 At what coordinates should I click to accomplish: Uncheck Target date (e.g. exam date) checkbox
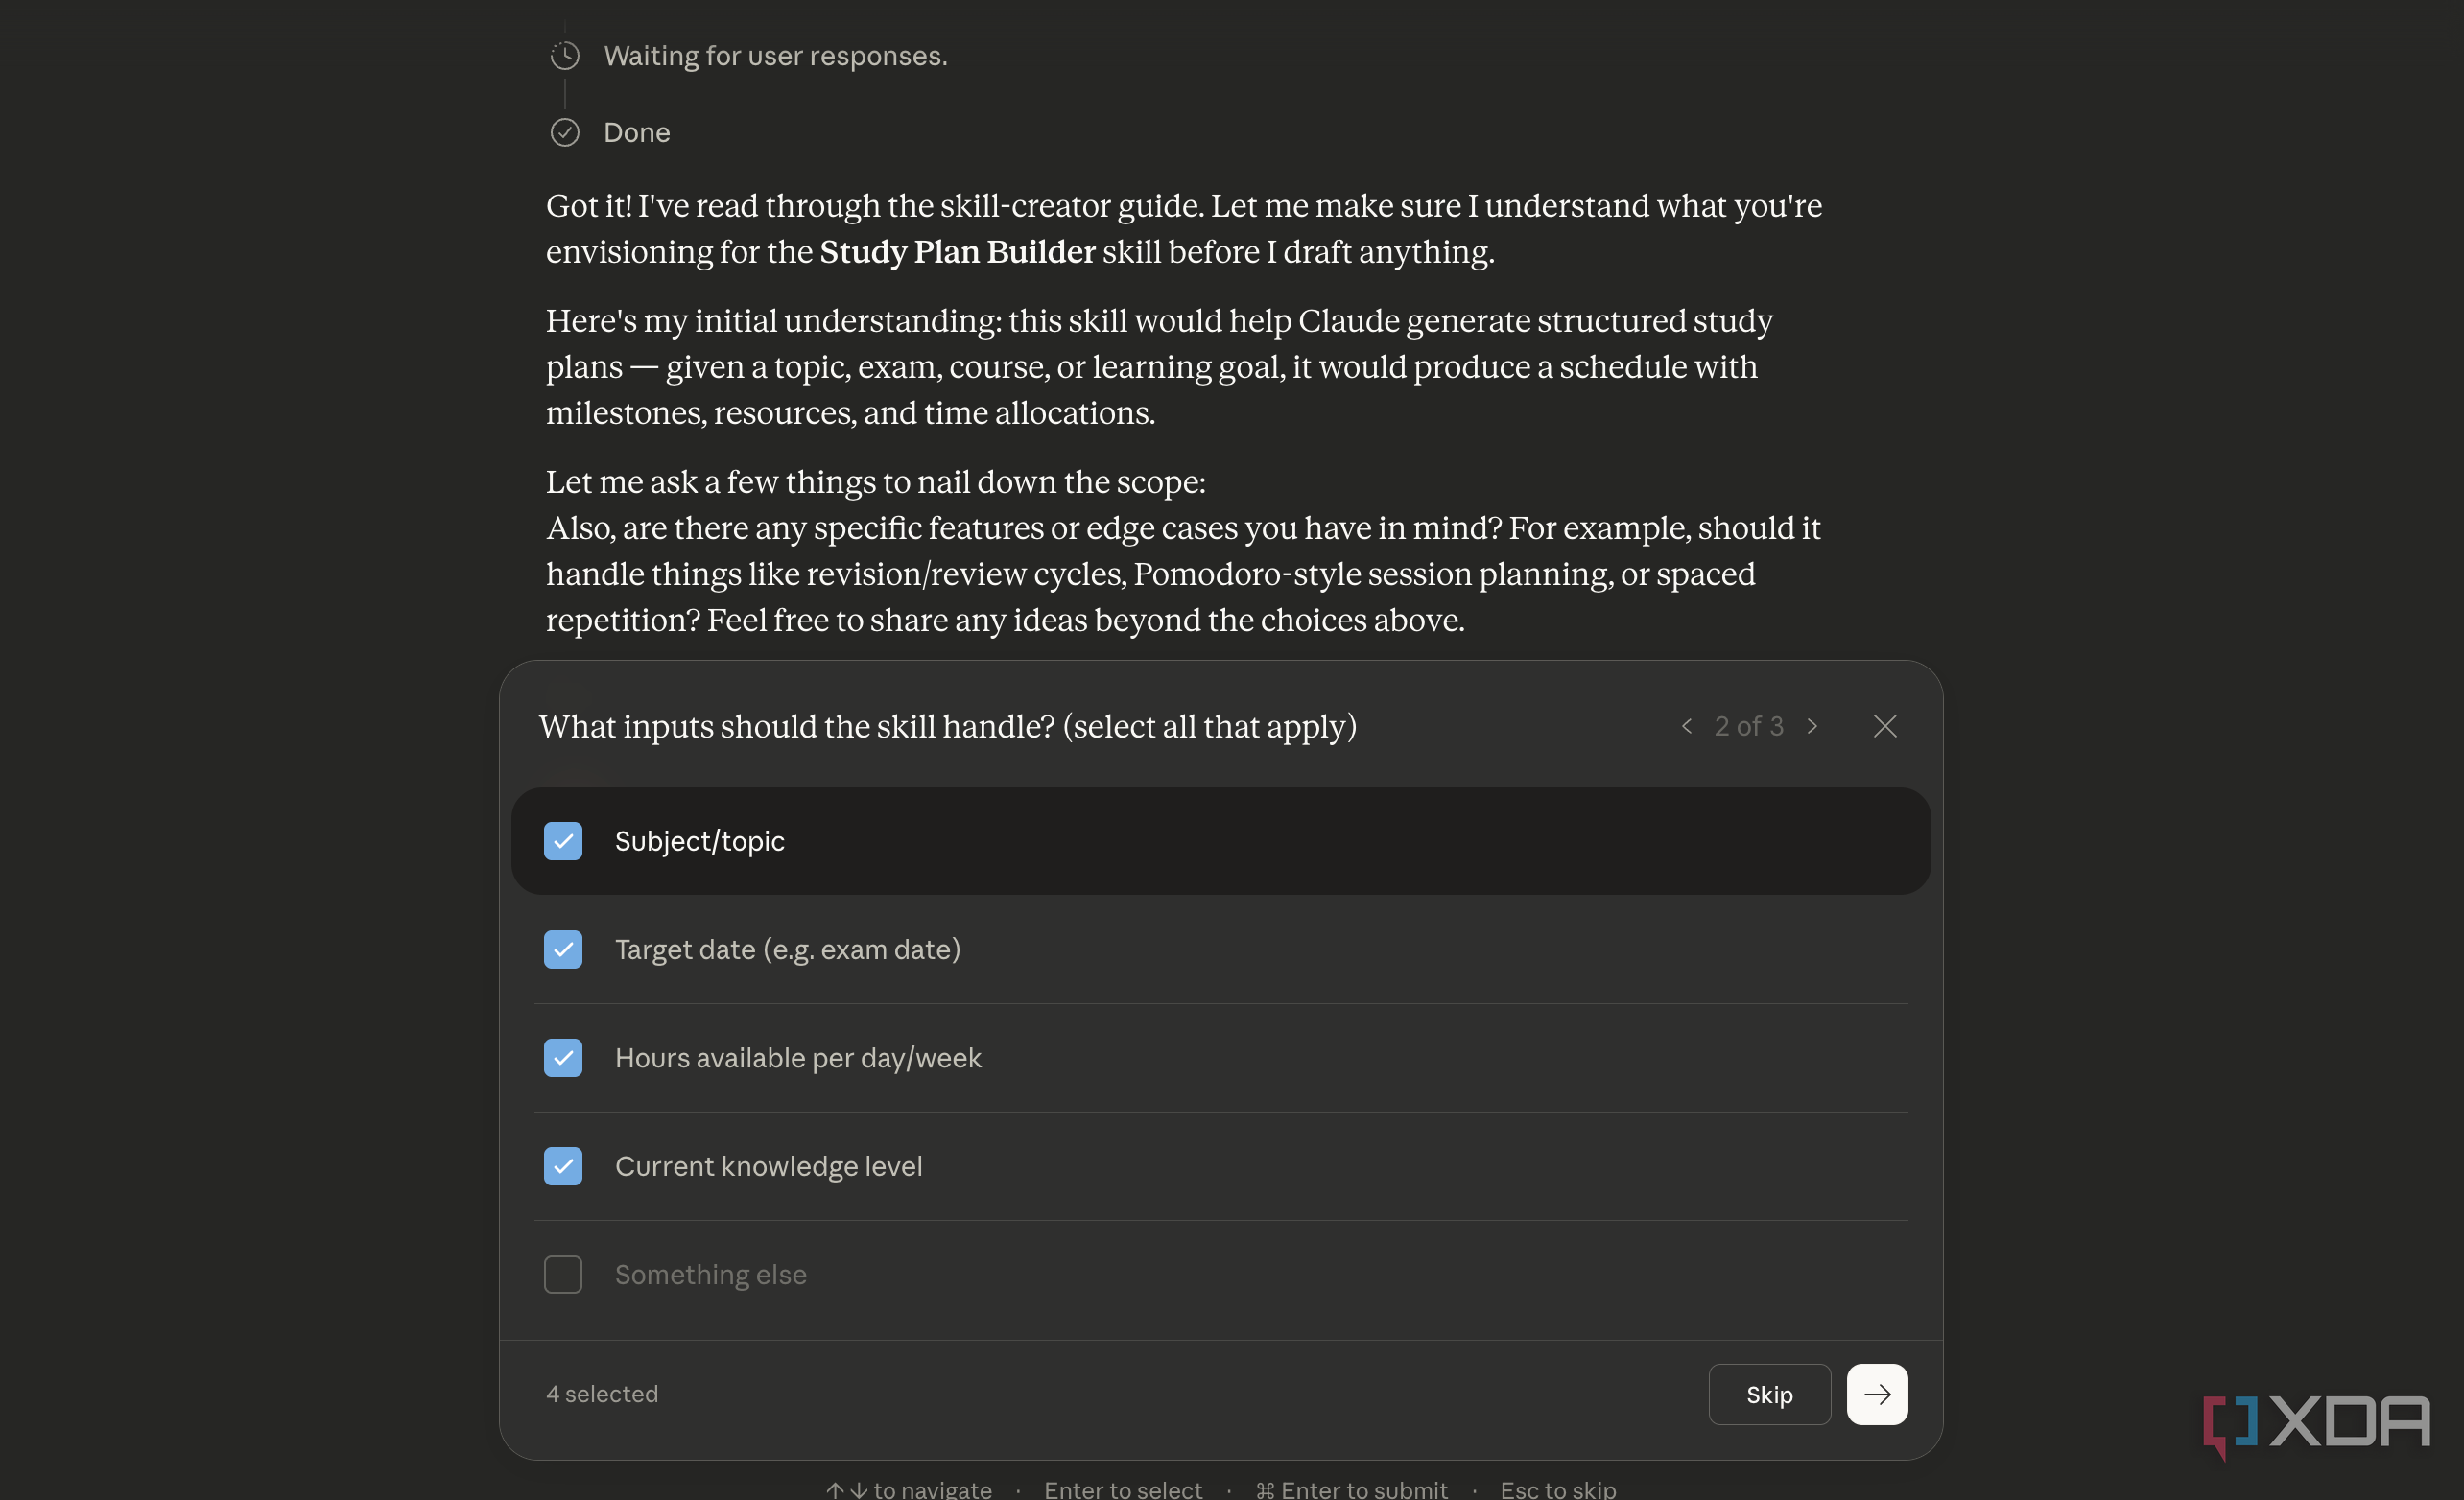pyautogui.click(x=563, y=949)
